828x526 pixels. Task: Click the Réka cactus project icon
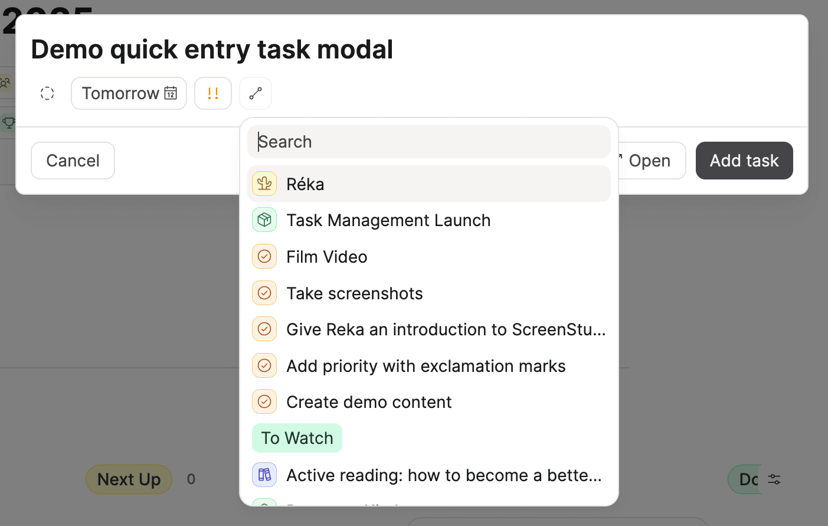pyautogui.click(x=264, y=184)
